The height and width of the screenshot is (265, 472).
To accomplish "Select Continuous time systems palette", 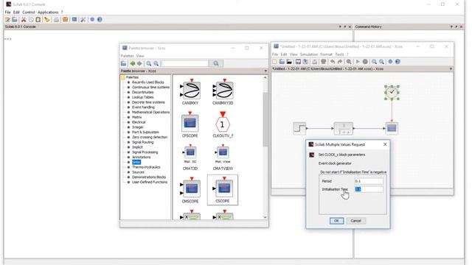I will (150, 87).
